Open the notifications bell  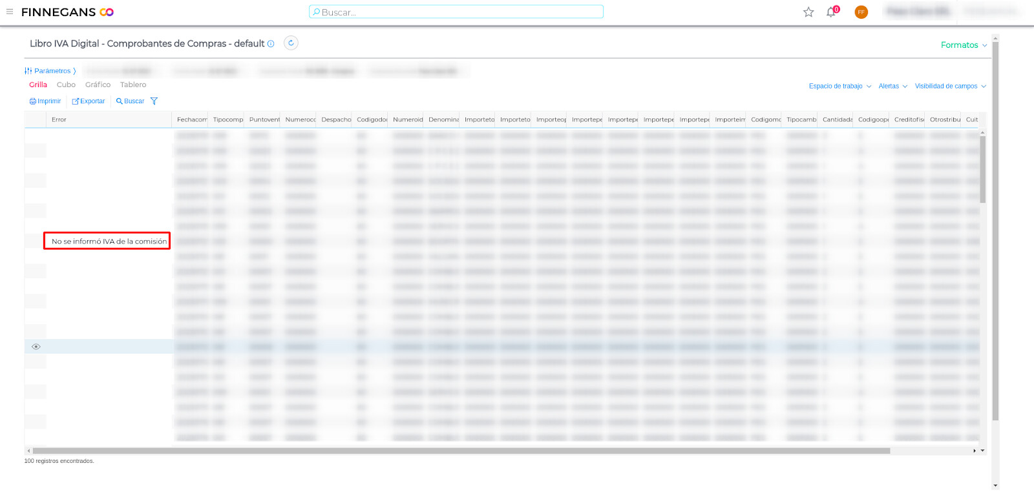pyautogui.click(x=831, y=12)
